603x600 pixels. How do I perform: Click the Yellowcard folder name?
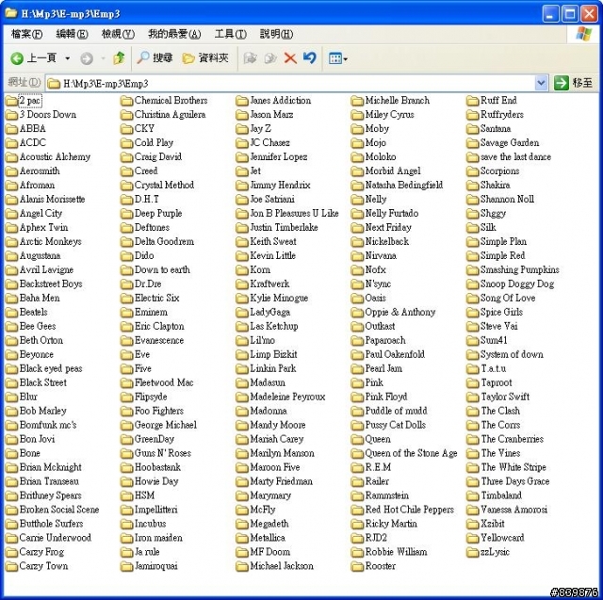click(x=502, y=538)
